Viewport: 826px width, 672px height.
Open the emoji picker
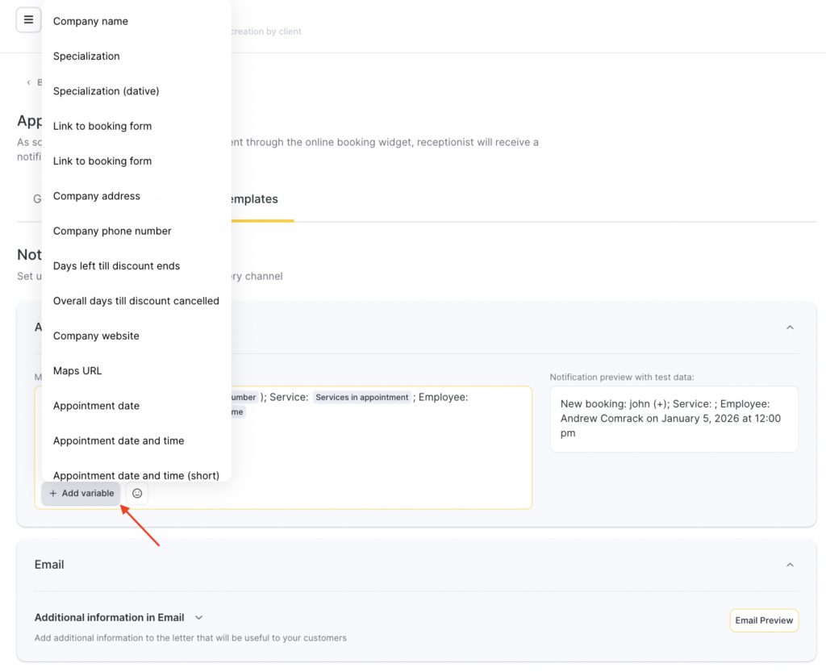(x=137, y=493)
